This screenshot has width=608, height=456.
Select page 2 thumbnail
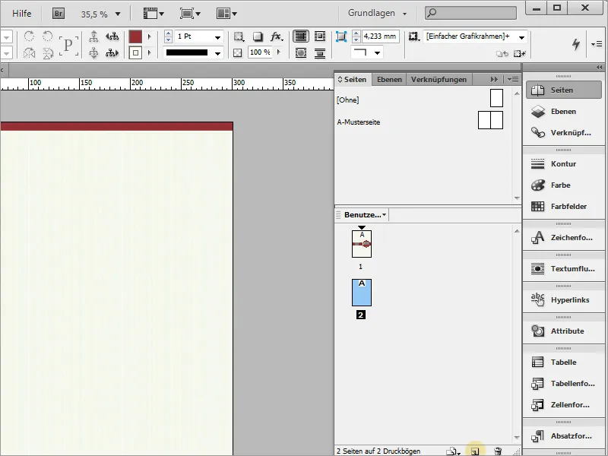[x=362, y=293]
